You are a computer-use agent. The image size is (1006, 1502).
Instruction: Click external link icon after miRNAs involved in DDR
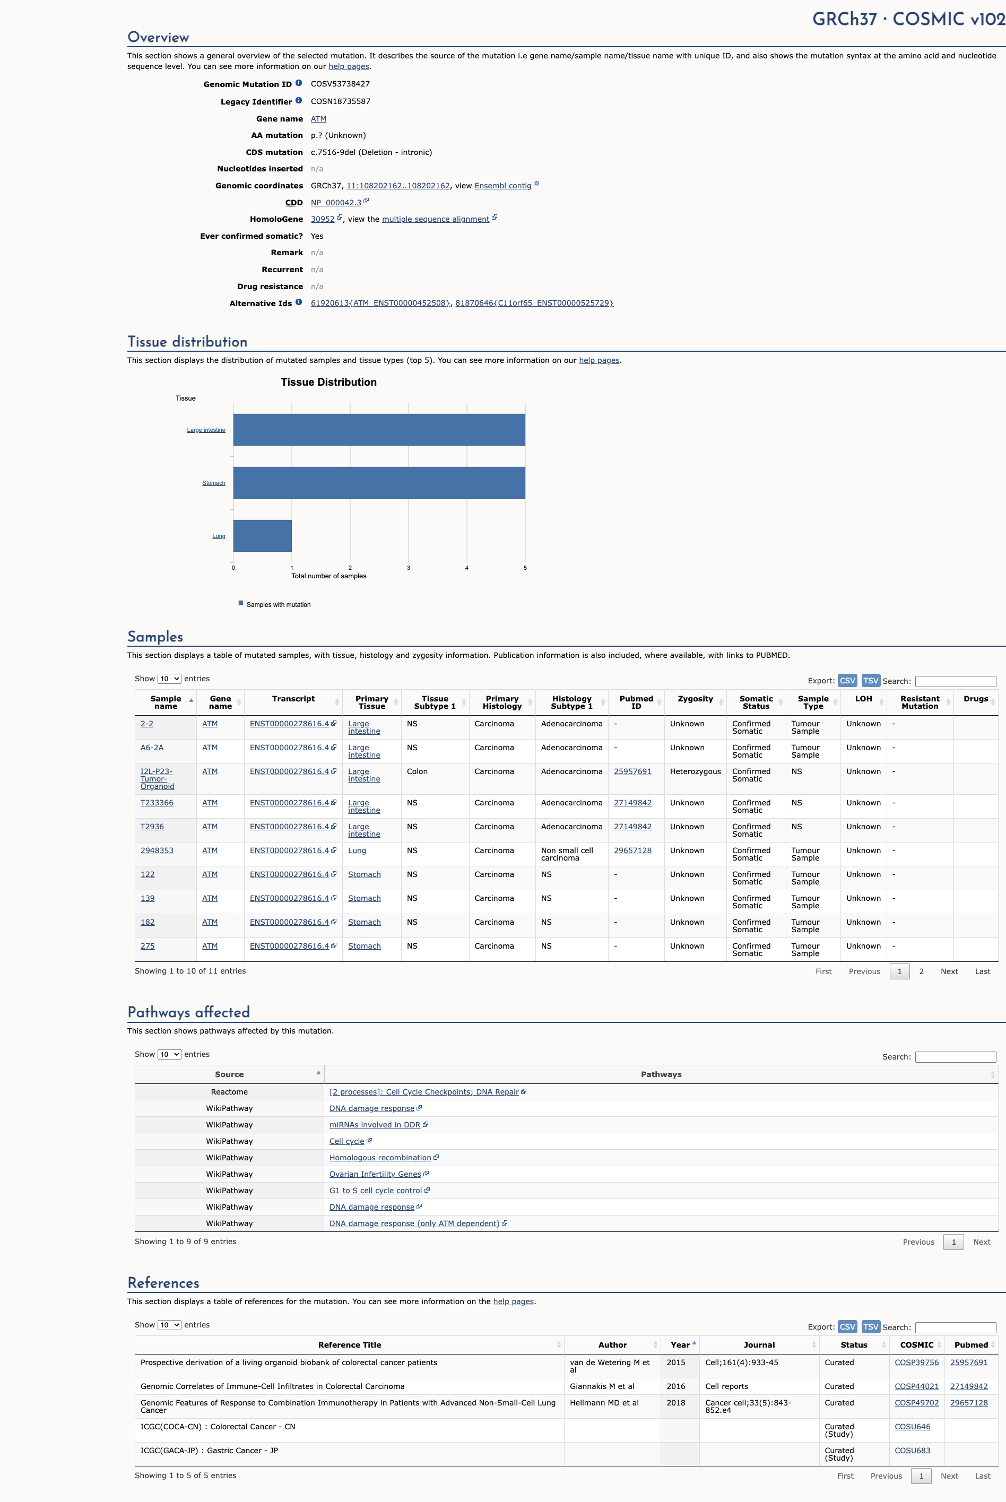click(x=426, y=1124)
